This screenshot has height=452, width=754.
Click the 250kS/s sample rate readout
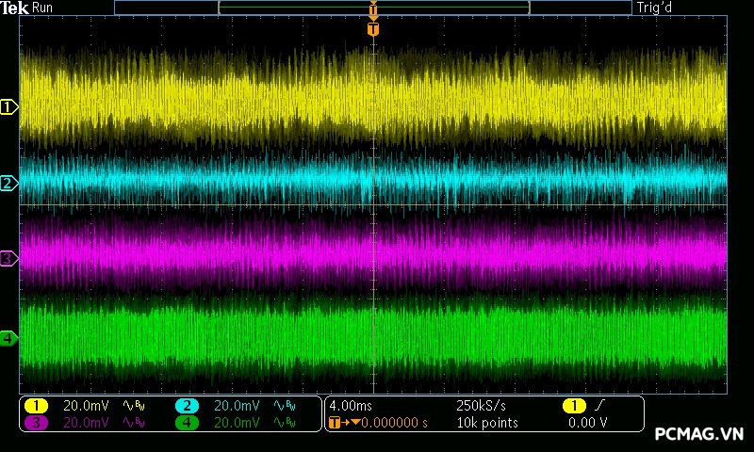[x=481, y=405]
